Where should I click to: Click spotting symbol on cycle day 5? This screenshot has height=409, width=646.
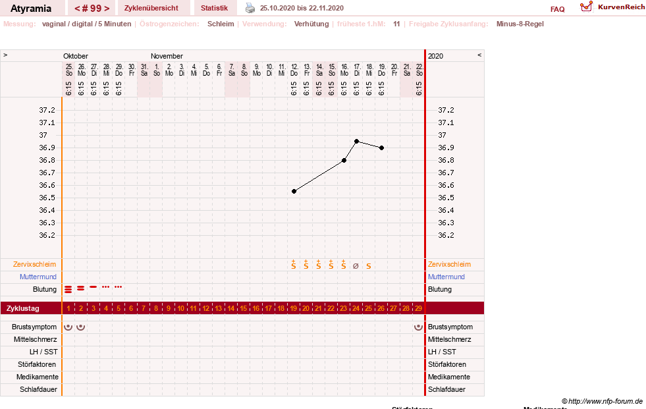point(119,286)
